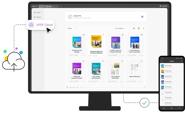Open more options on The Evolution of Courts
This screenshot has height=117, width=185.
tap(142, 56)
